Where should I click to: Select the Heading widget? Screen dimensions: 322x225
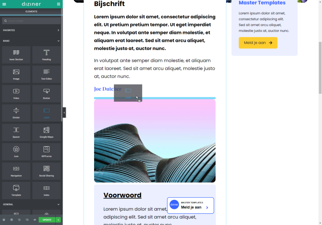[47, 55]
